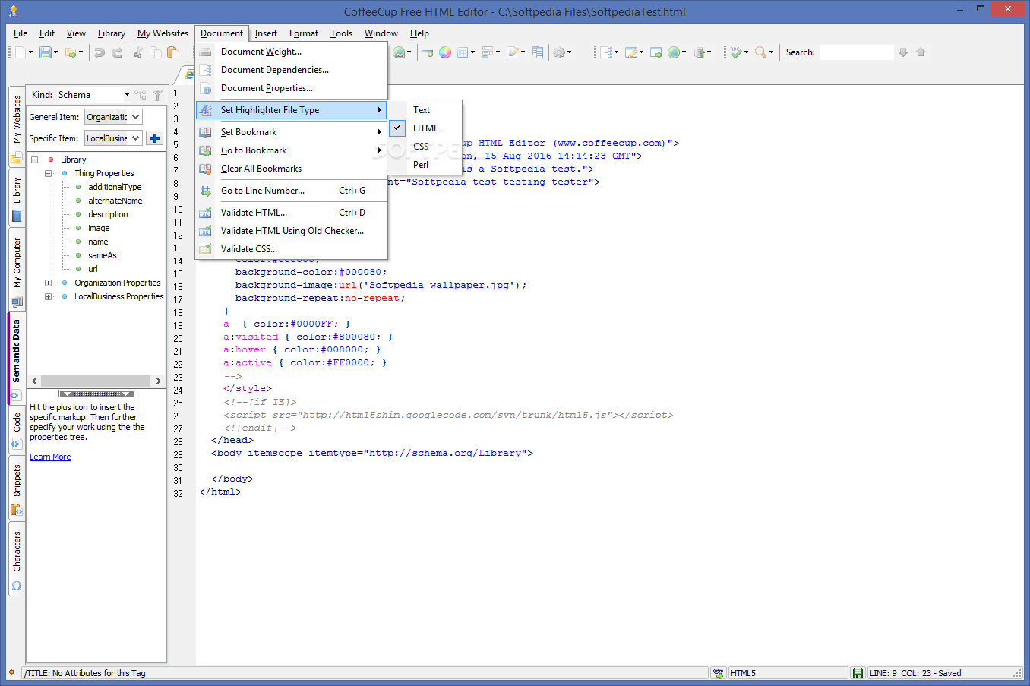Open the File menu
The height and width of the screenshot is (686, 1030).
click(21, 33)
